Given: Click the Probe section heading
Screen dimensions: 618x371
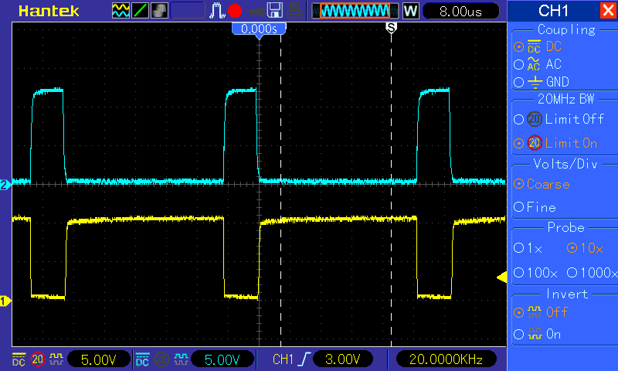Looking at the screenshot, I should coord(565,227).
